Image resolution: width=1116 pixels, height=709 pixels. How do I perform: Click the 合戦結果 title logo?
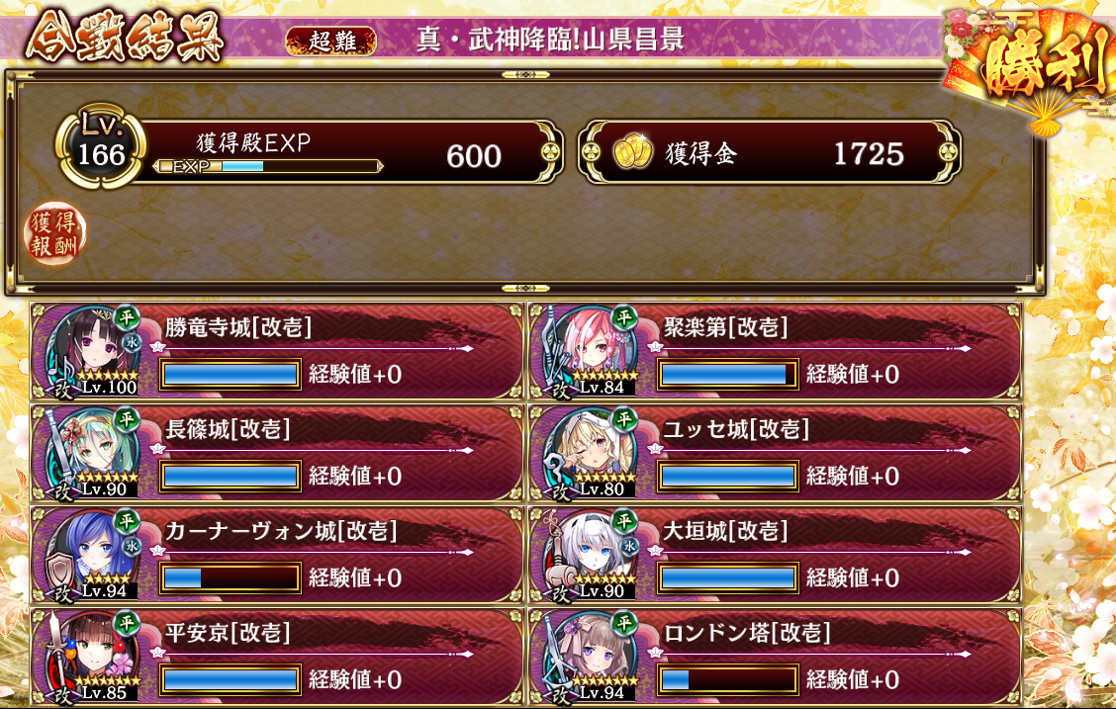click(x=126, y=37)
